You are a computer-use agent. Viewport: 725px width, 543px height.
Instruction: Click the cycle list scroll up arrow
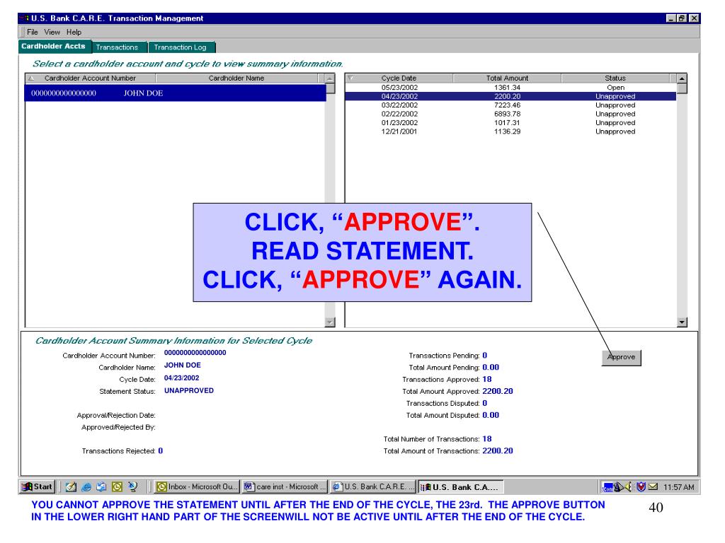pyautogui.click(x=682, y=78)
